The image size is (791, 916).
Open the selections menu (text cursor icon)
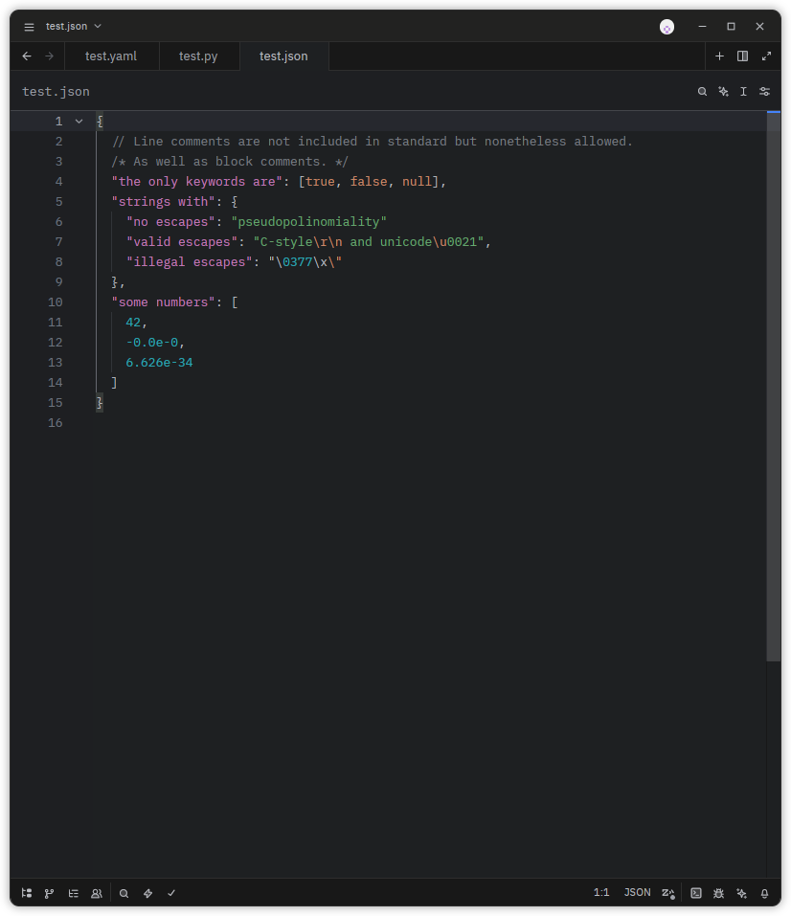[744, 92]
